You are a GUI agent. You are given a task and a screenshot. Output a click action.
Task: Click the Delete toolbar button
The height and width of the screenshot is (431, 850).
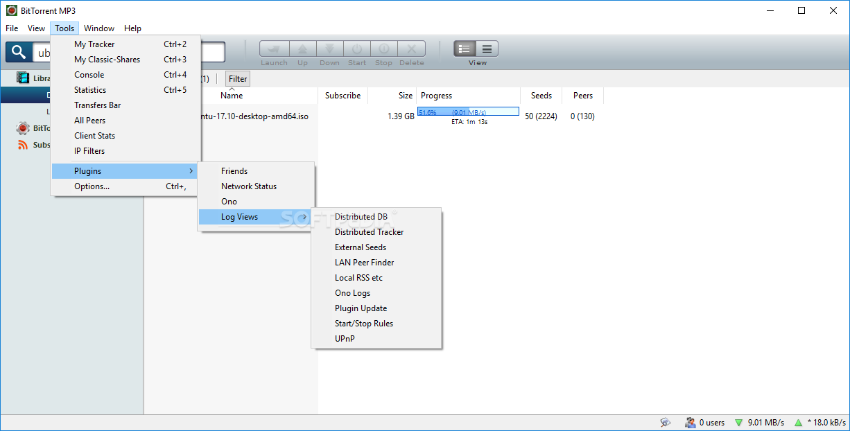coord(411,49)
